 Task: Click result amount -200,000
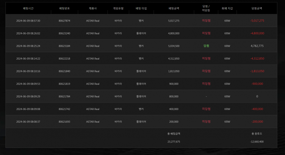click(x=257, y=122)
